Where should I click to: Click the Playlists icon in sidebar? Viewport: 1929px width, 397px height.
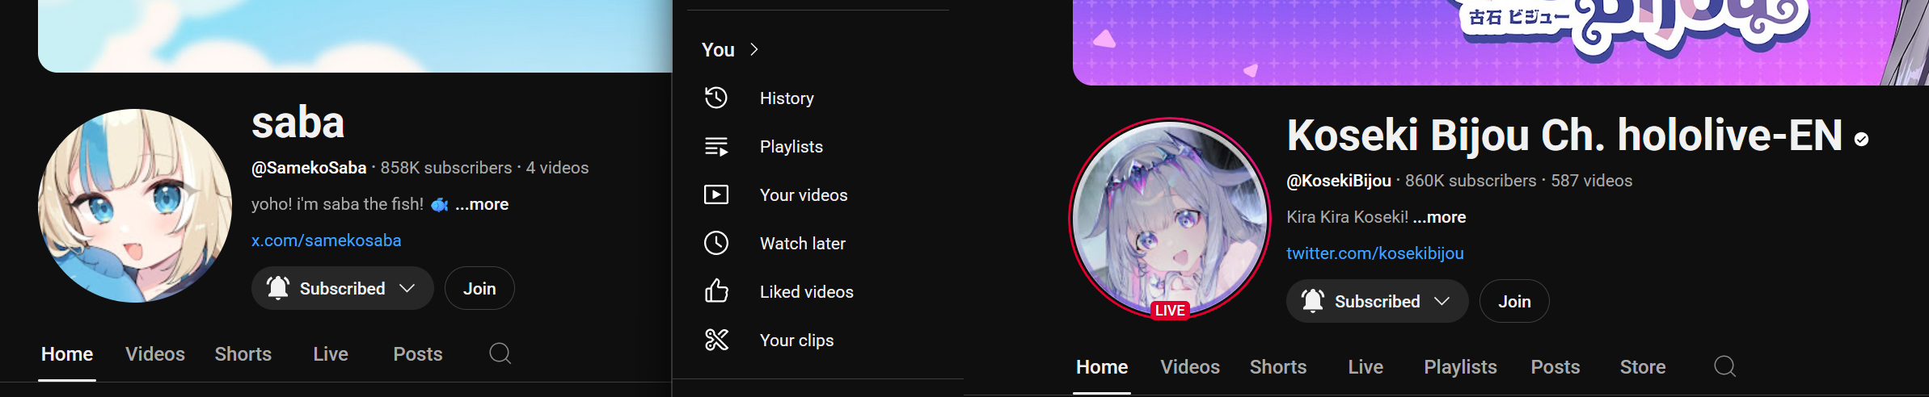pyautogui.click(x=716, y=146)
